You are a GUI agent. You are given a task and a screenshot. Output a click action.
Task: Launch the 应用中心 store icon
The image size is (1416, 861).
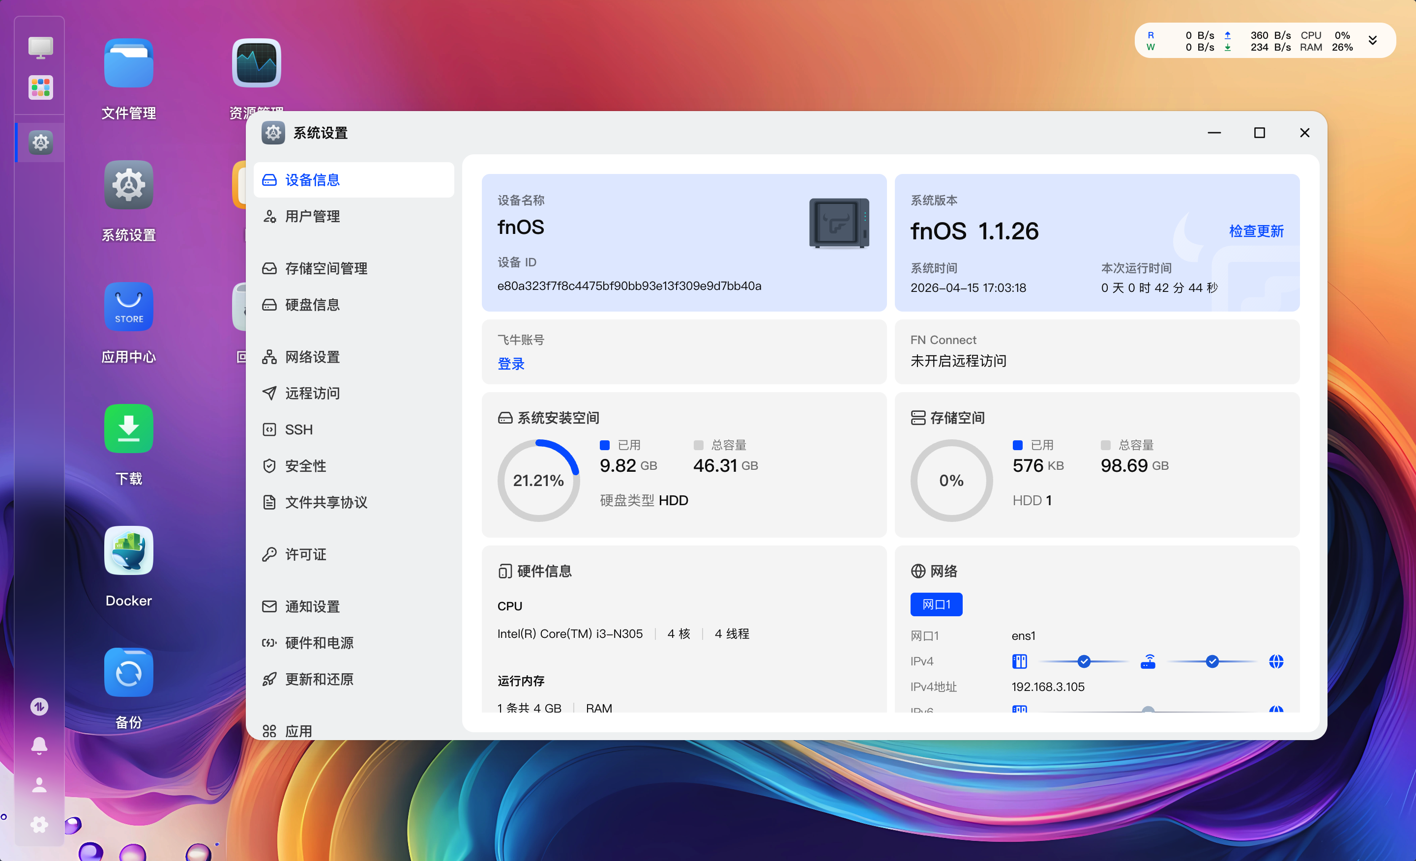129,307
